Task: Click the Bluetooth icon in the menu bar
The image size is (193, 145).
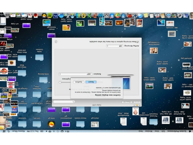Action: (54, 131)
